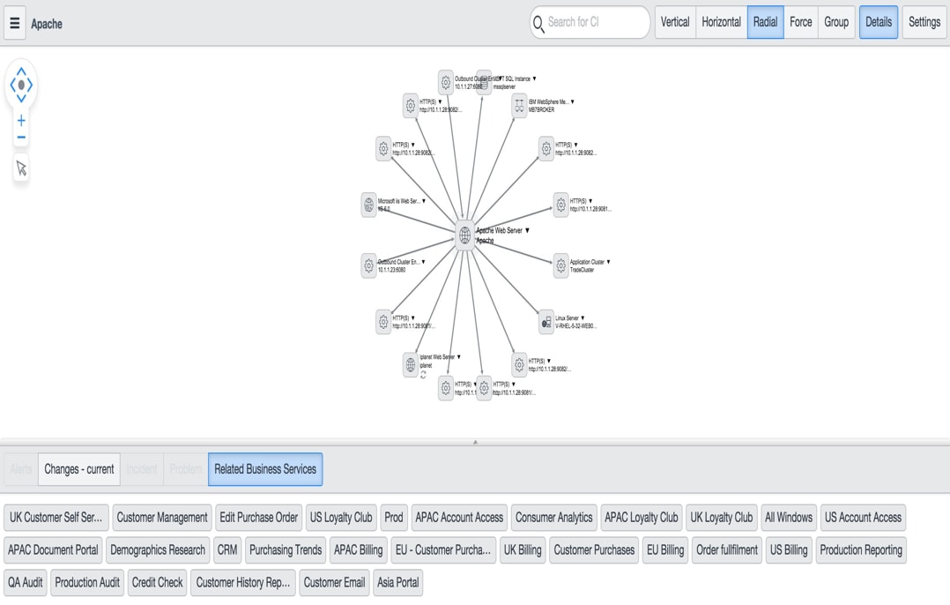Focus the Search for CI input field
This screenshot has width=950, height=605.
[x=590, y=22]
